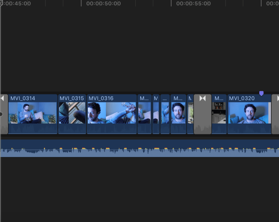Click the audio waveform area of MVI_0314
Screen dimensions: 279x222
[x=32, y=129]
